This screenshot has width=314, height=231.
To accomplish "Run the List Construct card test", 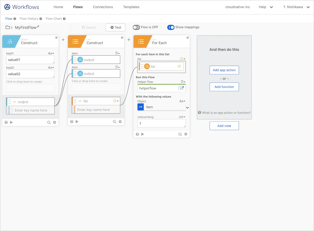I will (77, 122).
